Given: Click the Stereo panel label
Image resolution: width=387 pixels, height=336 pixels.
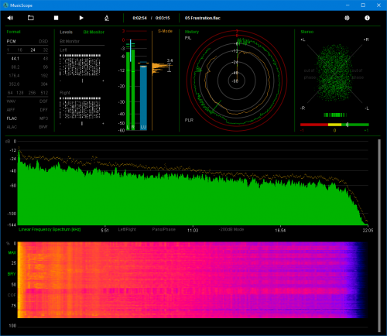Looking at the screenshot, I should [307, 32].
